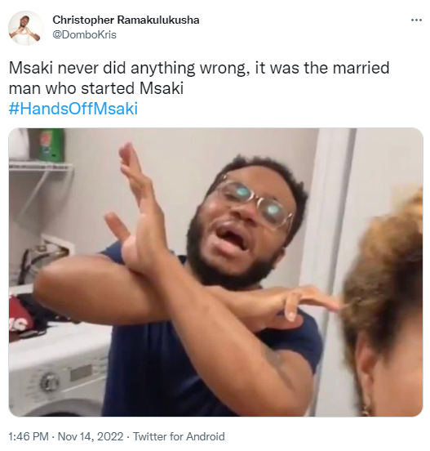Open the tweet's three-dot more options menu
Viewport: 430px width, 451px height.
(416, 20)
